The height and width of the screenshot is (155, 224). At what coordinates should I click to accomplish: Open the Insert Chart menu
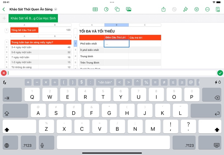[106, 9]
